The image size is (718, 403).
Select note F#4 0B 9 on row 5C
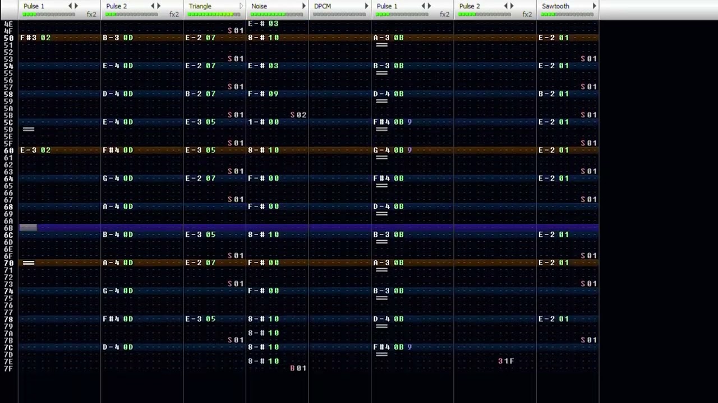point(392,122)
